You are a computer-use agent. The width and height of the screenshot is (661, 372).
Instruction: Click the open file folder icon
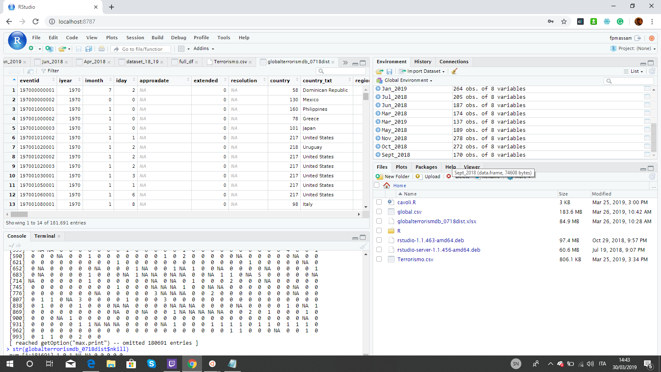(62, 49)
